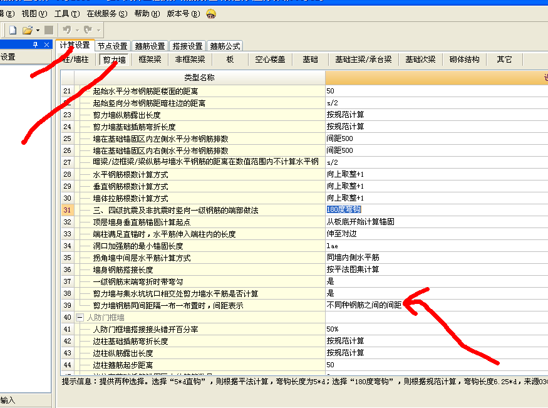The width and height of the screenshot is (548, 408).
Task: Open the 版本号(B) menu
Action: tap(184, 14)
